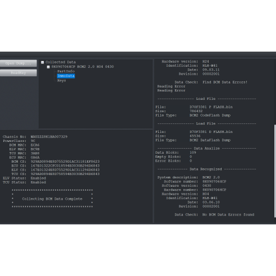Click the ELV MAC value BC9B
Image resolution: width=276 pixels, height=276 pixels.
tap(35, 149)
